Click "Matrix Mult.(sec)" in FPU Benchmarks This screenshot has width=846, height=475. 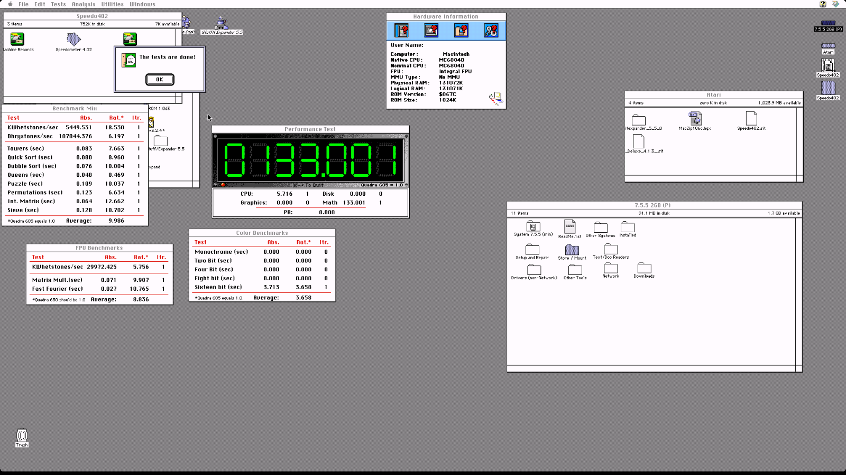click(57, 280)
